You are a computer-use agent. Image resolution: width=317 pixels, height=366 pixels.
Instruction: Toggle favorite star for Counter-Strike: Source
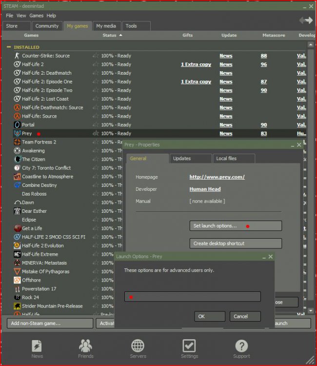(96, 56)
